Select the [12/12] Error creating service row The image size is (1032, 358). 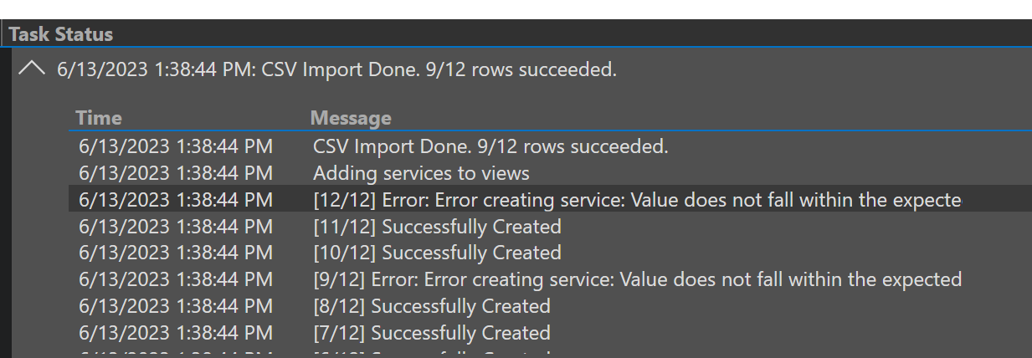550,200
